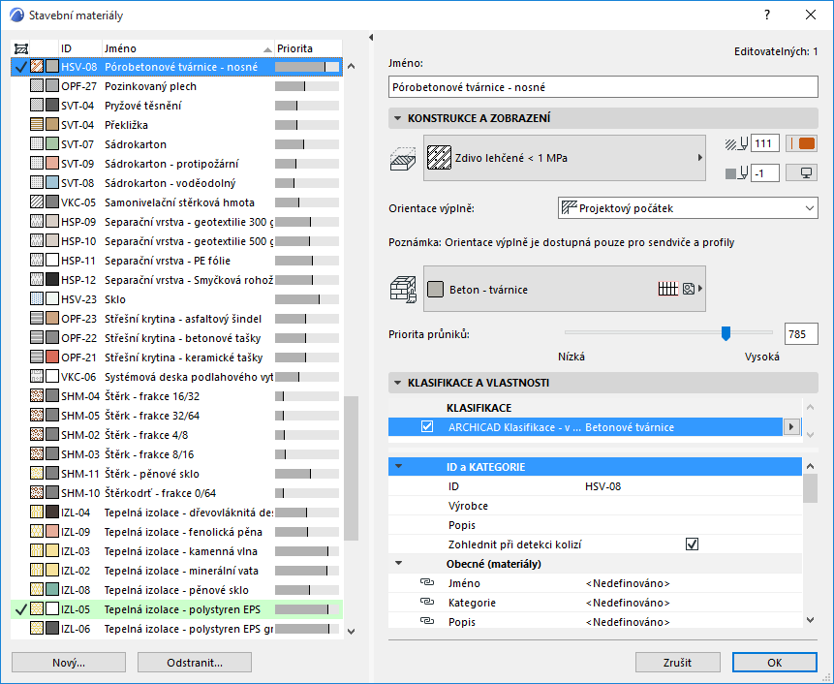Click the texture icon in Beton - tvárnice button

689,289
